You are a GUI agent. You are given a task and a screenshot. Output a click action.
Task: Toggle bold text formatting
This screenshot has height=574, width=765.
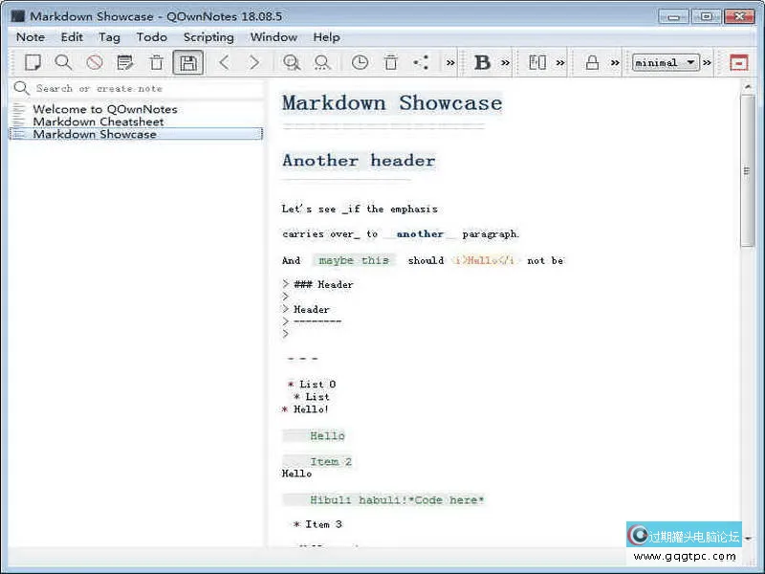click(x=482, y=63)
